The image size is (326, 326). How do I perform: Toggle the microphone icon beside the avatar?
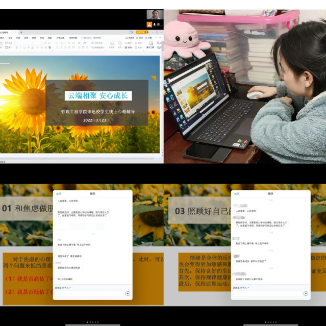point(154,24)
